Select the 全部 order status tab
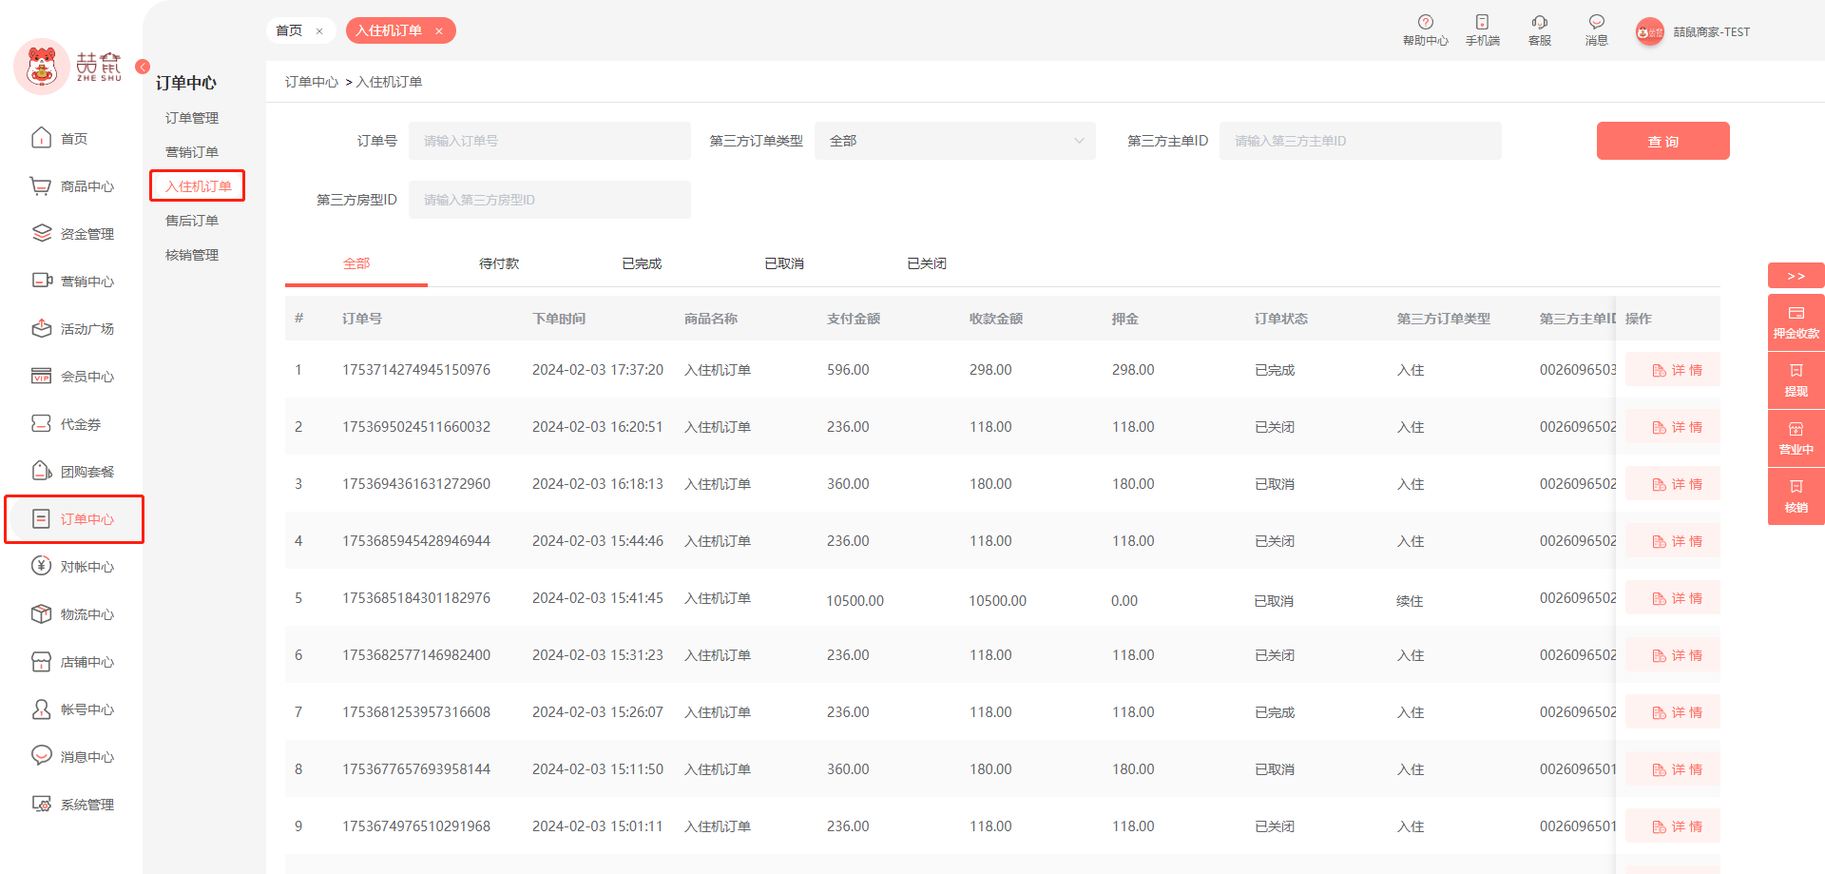Screen dimensions: 1825x874 click(356, 263)
